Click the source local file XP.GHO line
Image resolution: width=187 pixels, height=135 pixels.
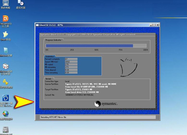[86, 87]
